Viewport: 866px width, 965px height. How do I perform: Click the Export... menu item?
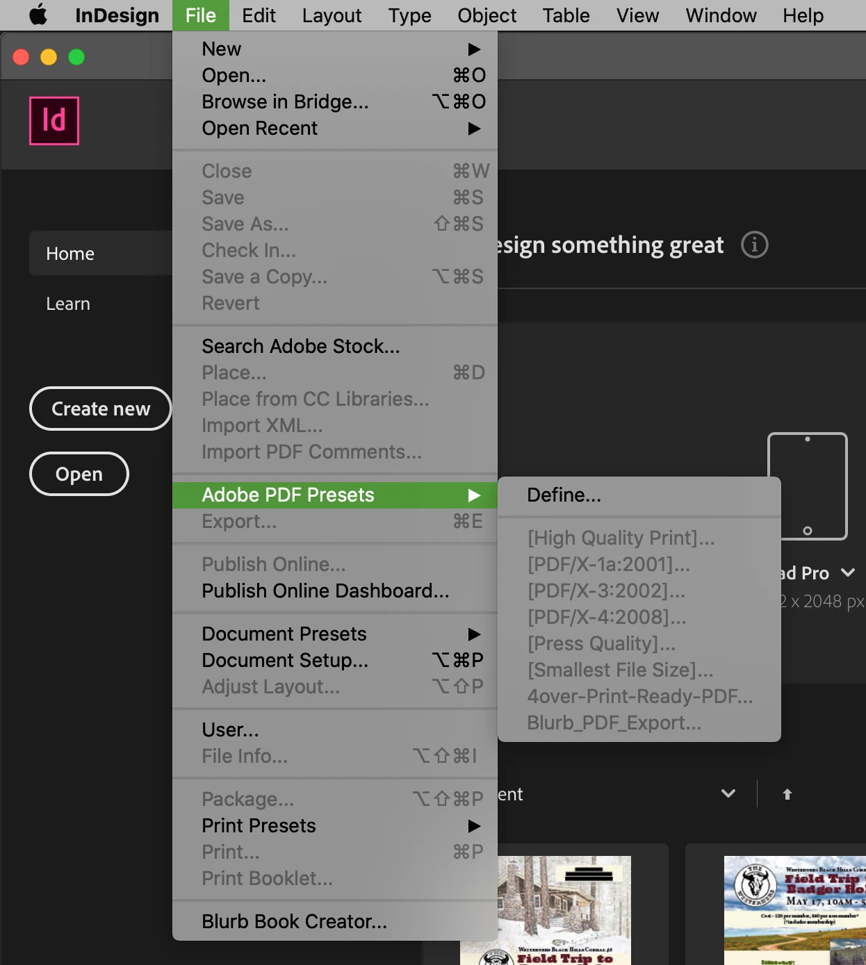[x=335, y=521]
